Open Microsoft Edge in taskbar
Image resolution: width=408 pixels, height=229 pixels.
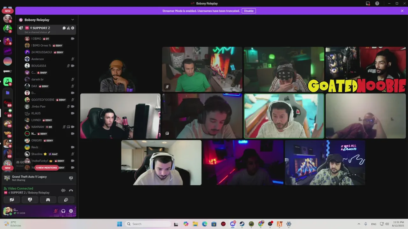[204, 224]
